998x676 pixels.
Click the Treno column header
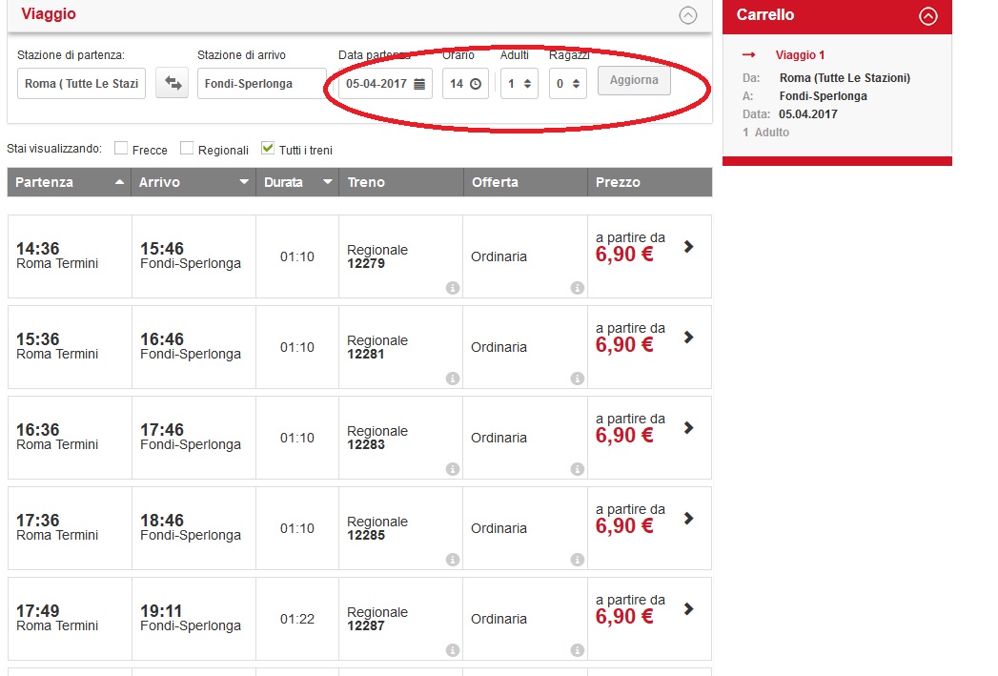coord(401,182)
